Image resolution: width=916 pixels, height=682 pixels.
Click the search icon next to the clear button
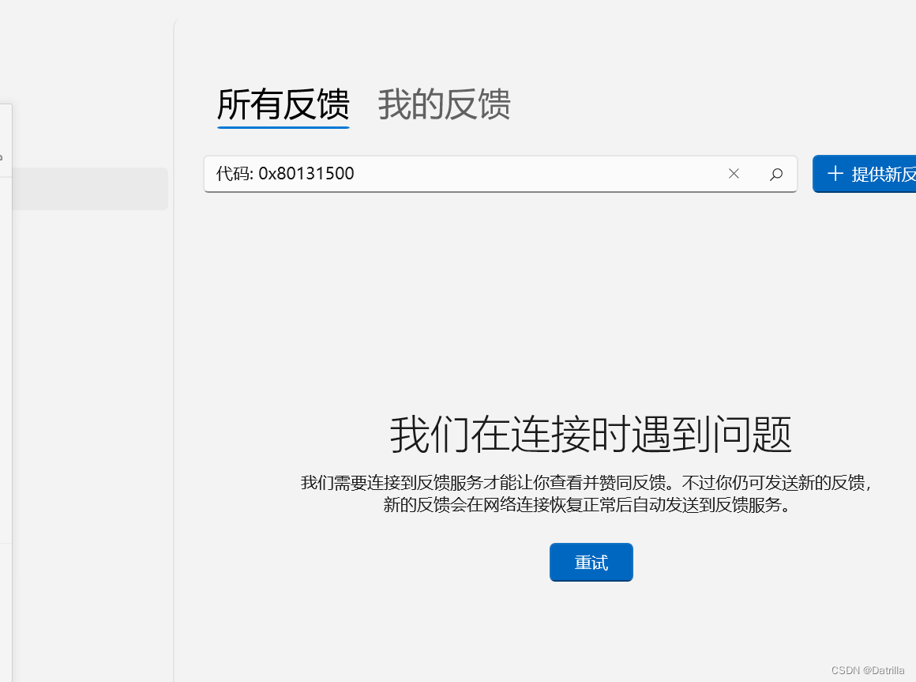[x=776, y=173]
